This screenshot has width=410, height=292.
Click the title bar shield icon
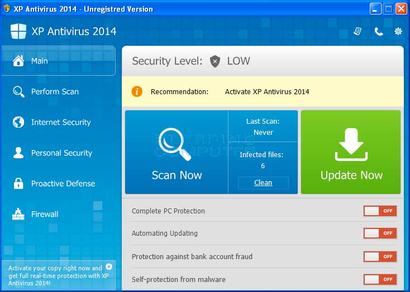[7, 8]
